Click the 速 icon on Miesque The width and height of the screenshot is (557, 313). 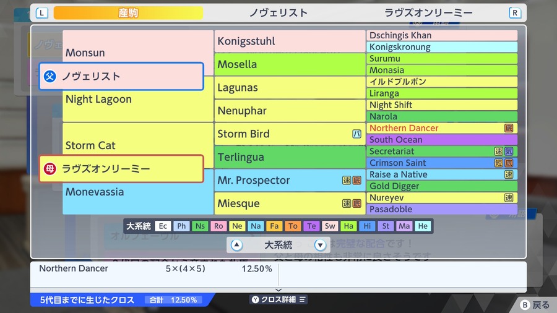pyautogui.click(x=347, y=204)
